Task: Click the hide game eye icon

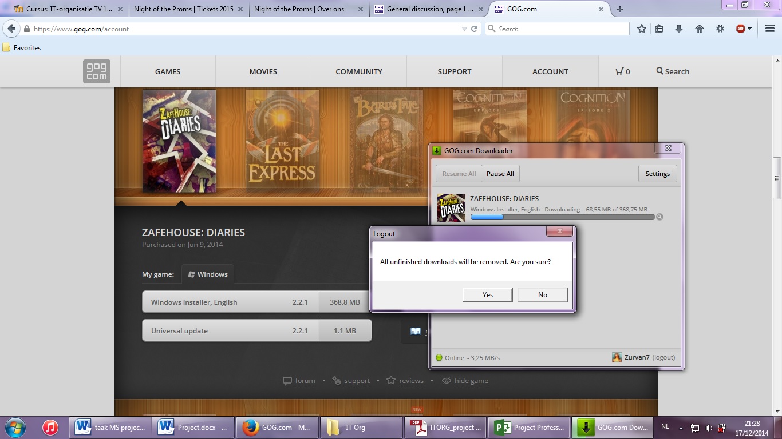Action: click(x=447, y=381)
